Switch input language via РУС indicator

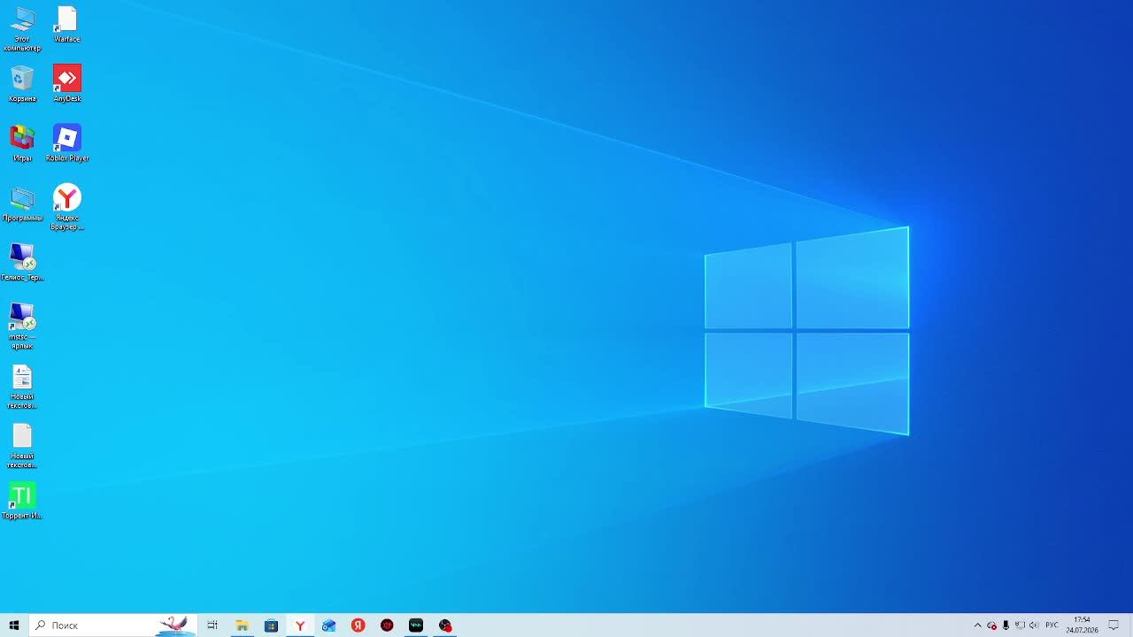(x=1052, y=625)
